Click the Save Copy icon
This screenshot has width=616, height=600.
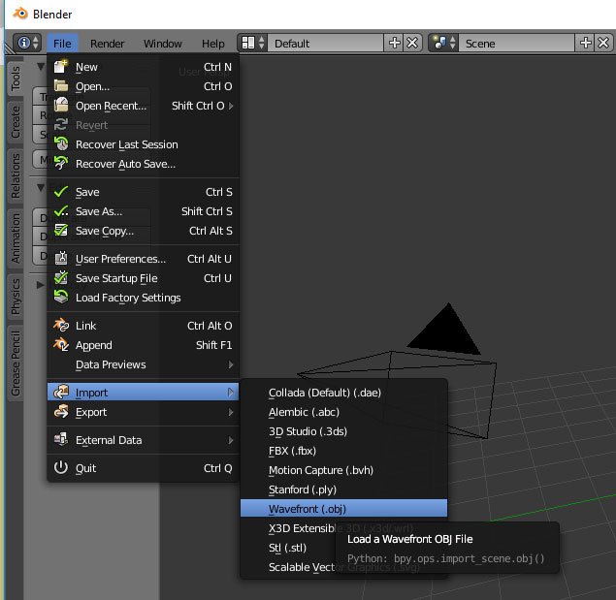coord(61,231)
